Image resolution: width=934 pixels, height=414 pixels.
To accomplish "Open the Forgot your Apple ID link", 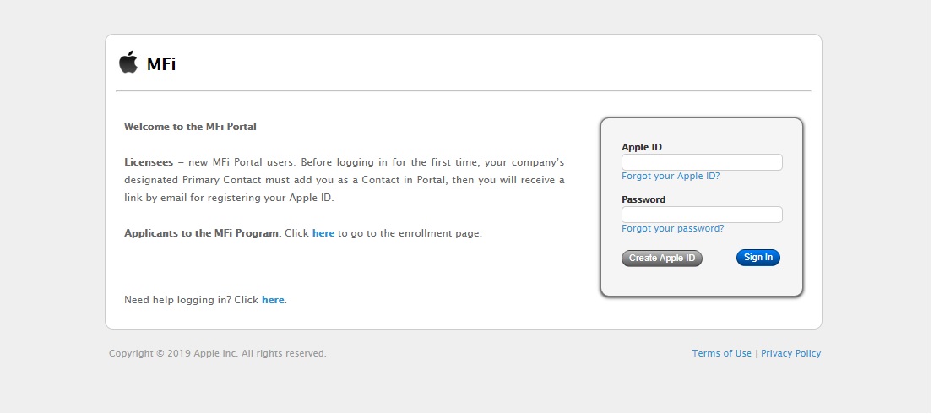I will pyautogui.click(x=670, y=177).
